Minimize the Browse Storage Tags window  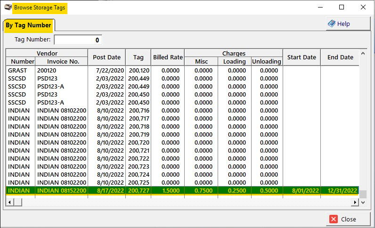click(320, 7)
